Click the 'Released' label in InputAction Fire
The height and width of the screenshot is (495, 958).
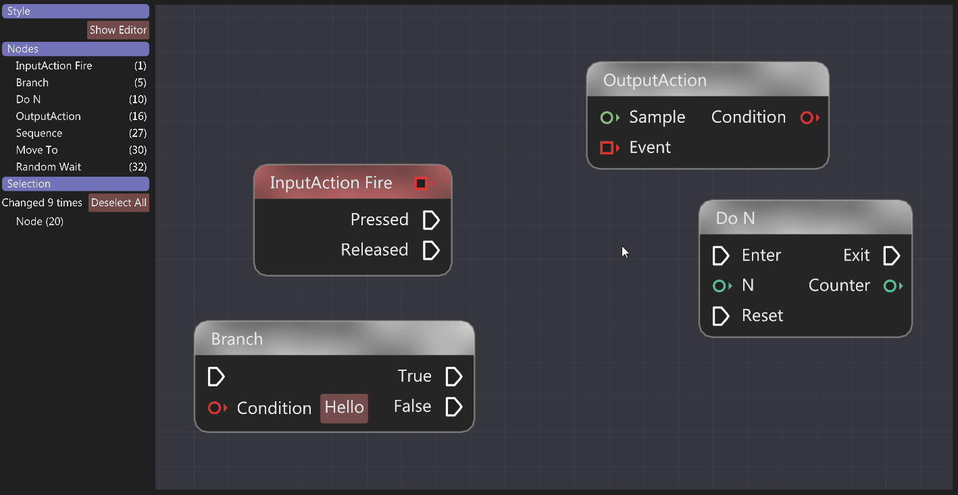click(375, 250)
